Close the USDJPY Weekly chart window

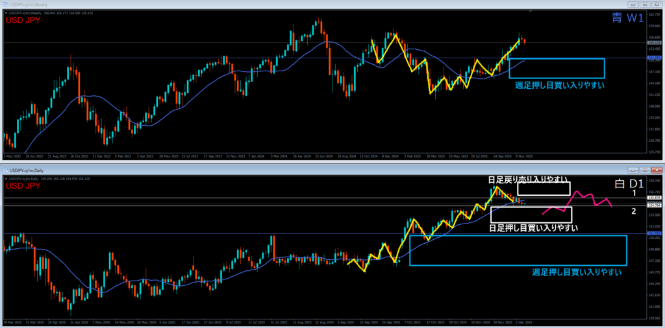tap(656, 5)
